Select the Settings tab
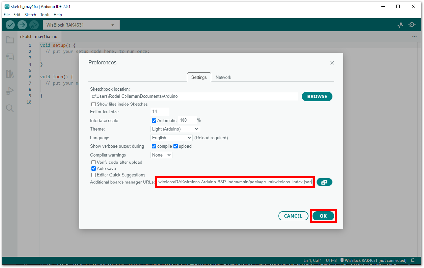Viewport: 424px width, 268px height. [199, 77]
